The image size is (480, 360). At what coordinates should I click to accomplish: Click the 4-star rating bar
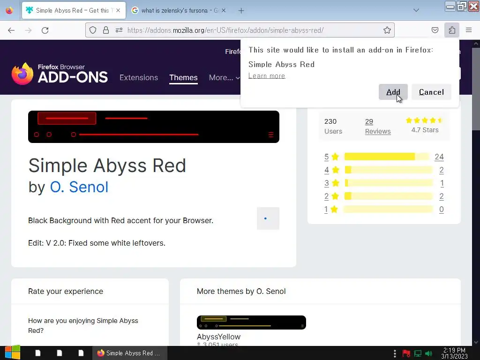(x=388, y=170)
